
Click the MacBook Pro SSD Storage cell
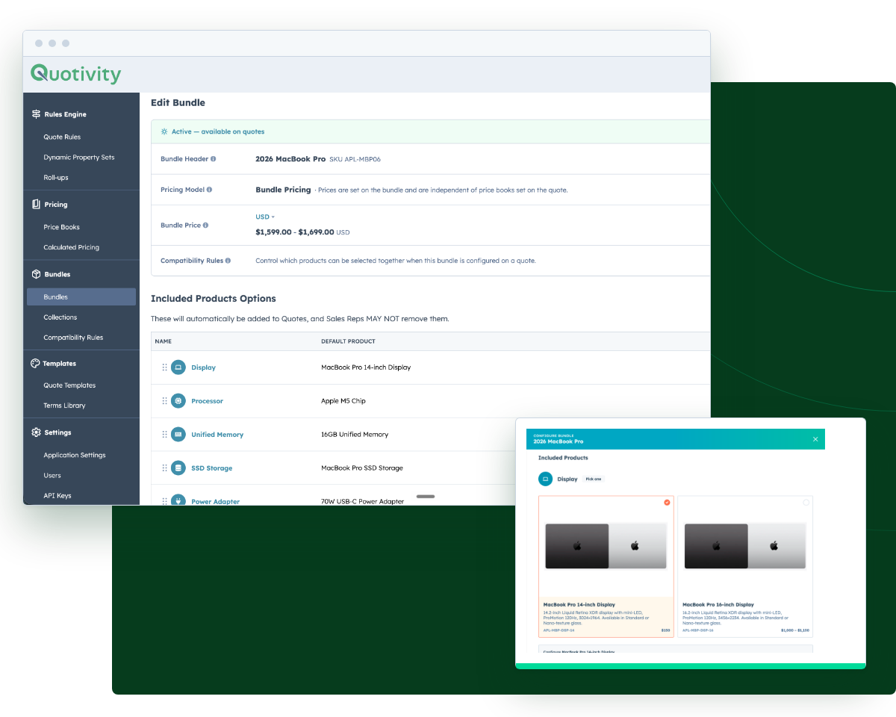pyautogui.click(x=362, y=468)
